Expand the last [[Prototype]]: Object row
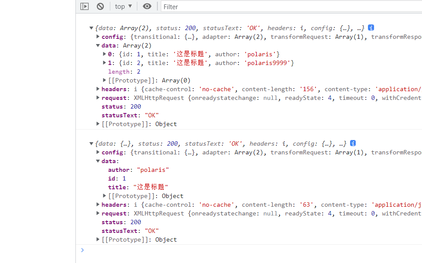This screenshot has height=263, width=422. (x=98, y=239)
